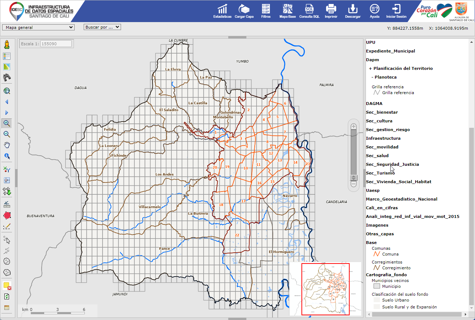Expand Expediente_Municipal layer group

tap(391, 51)
